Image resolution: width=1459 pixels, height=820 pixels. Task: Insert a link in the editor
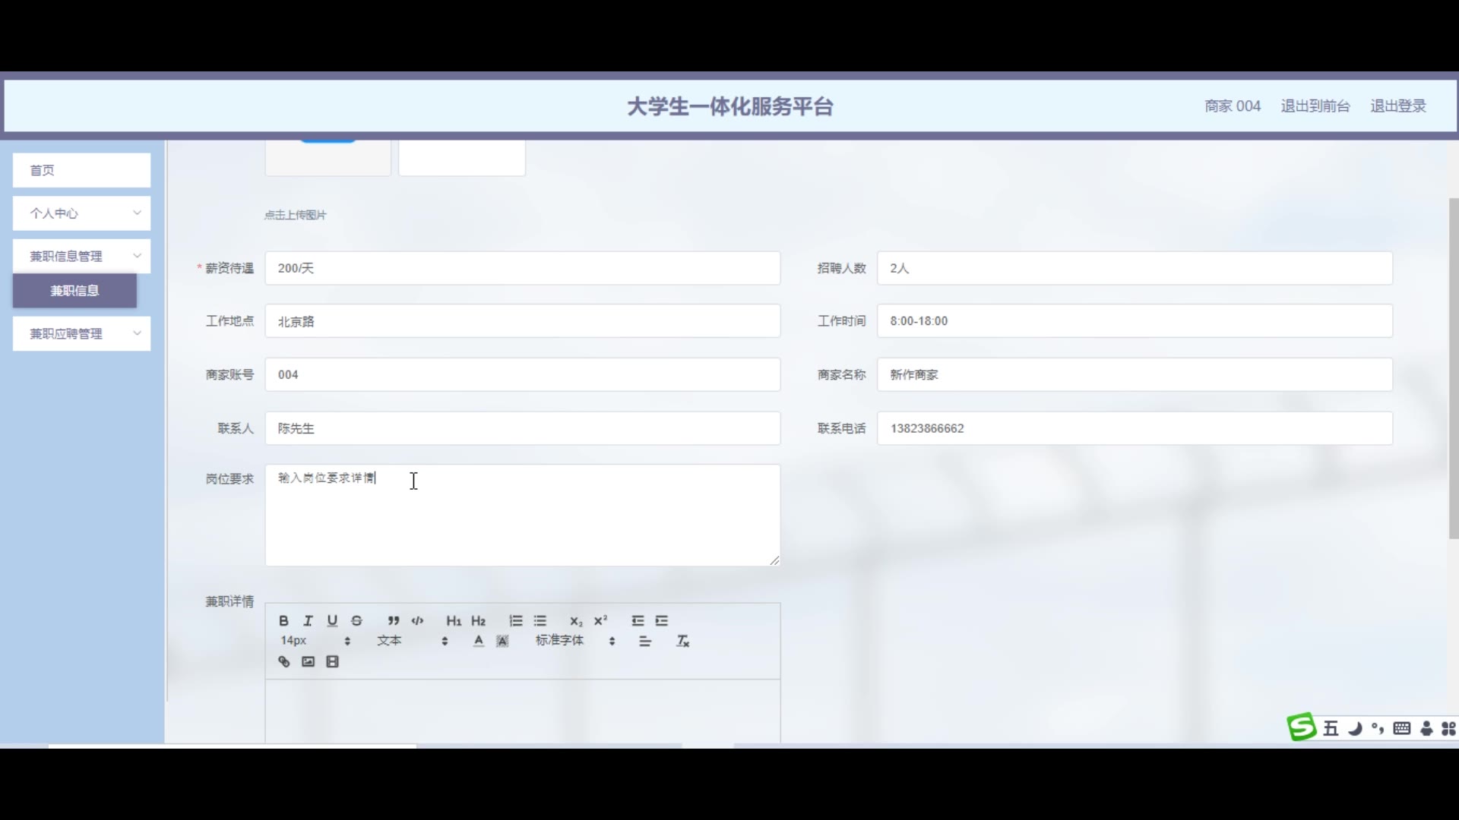pos(284,662)
